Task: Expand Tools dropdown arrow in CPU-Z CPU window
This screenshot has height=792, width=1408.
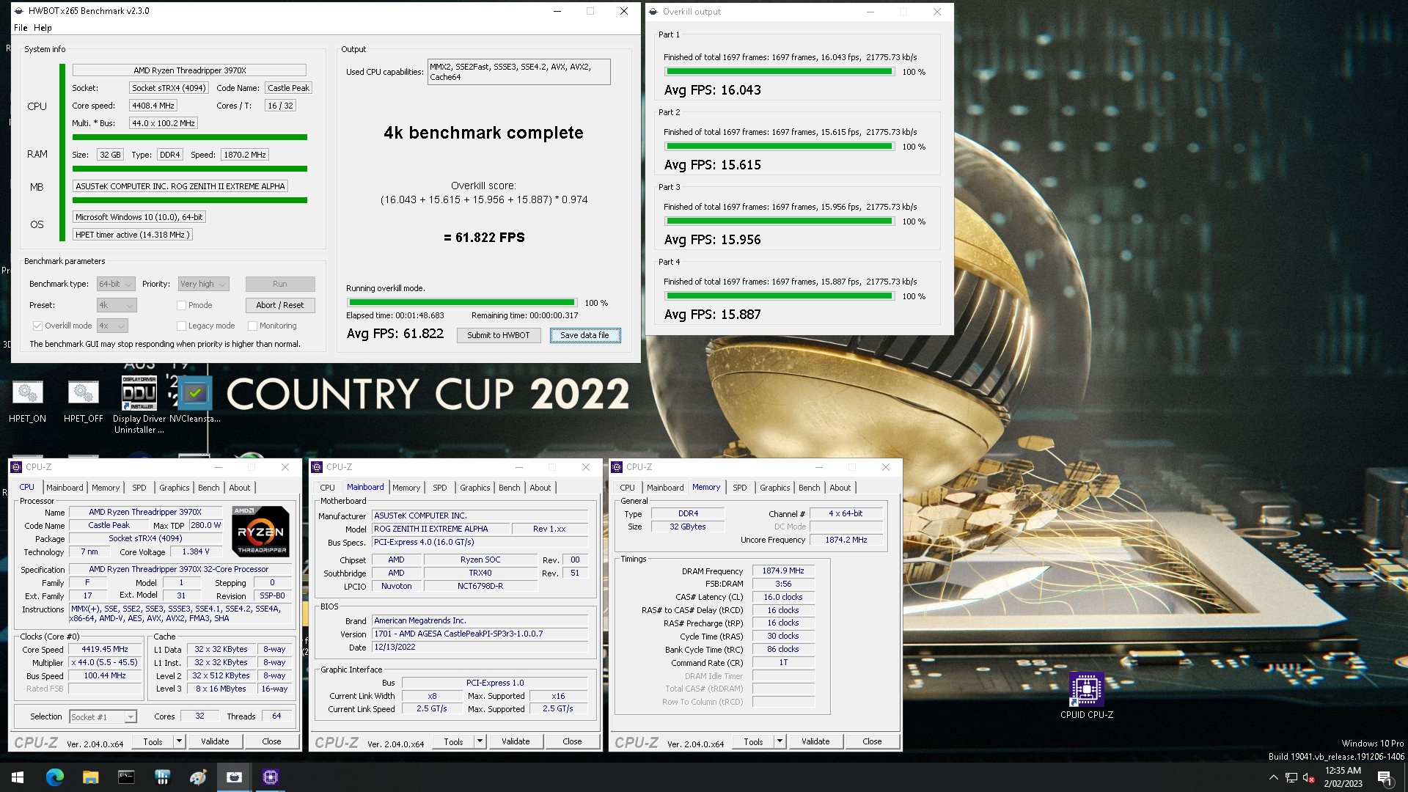Action: [x=179, y=741]
